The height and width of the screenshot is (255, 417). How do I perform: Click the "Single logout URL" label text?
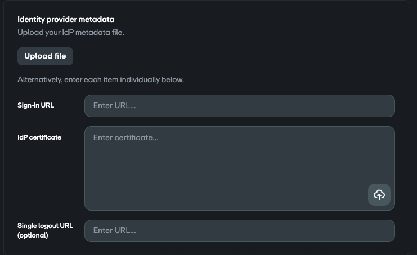pos(46,226)
